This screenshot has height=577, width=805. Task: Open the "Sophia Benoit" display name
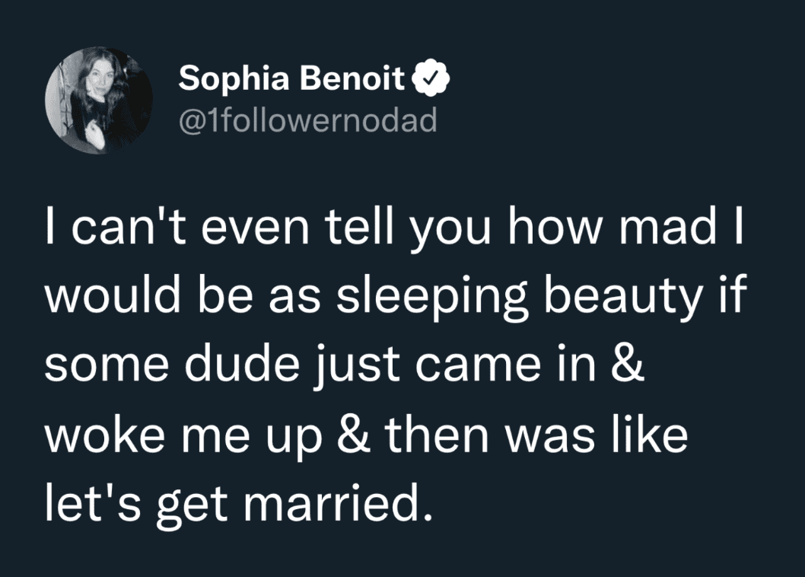click(x=291, y=79)
